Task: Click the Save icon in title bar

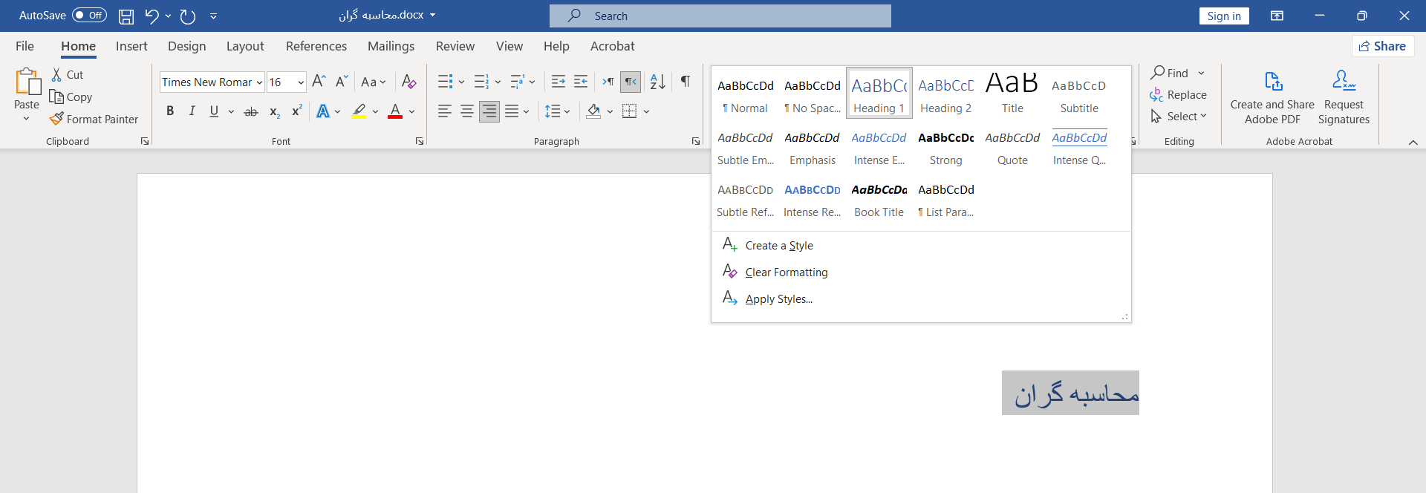Action: click(126, 16)
